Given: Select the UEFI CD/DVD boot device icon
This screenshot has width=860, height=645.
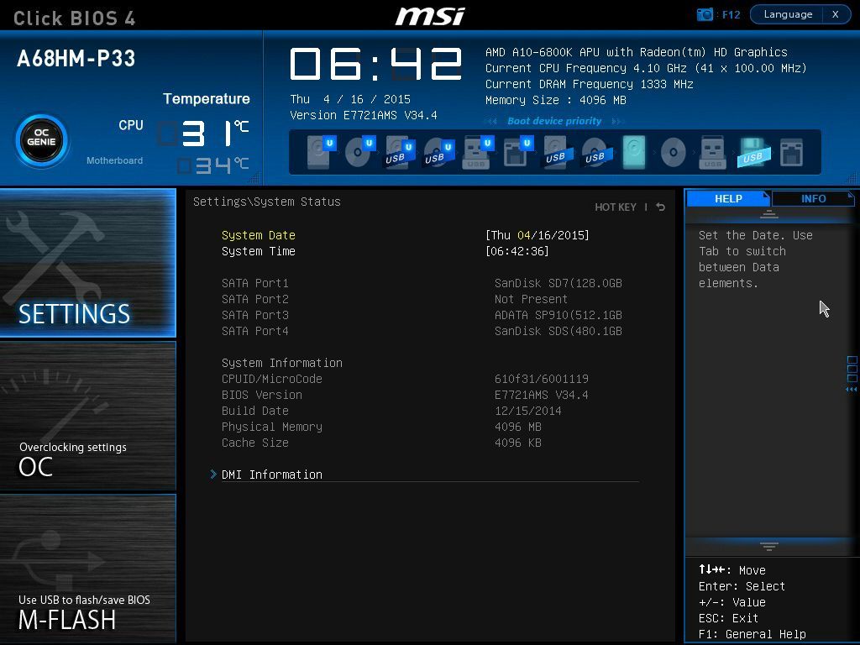Looking at the screenshot, I should [x=359, y=152].
